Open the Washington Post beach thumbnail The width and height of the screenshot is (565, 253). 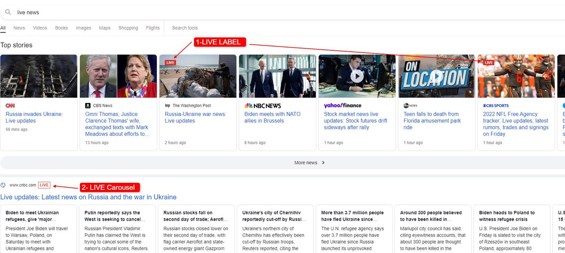click(x=198, y=76)
